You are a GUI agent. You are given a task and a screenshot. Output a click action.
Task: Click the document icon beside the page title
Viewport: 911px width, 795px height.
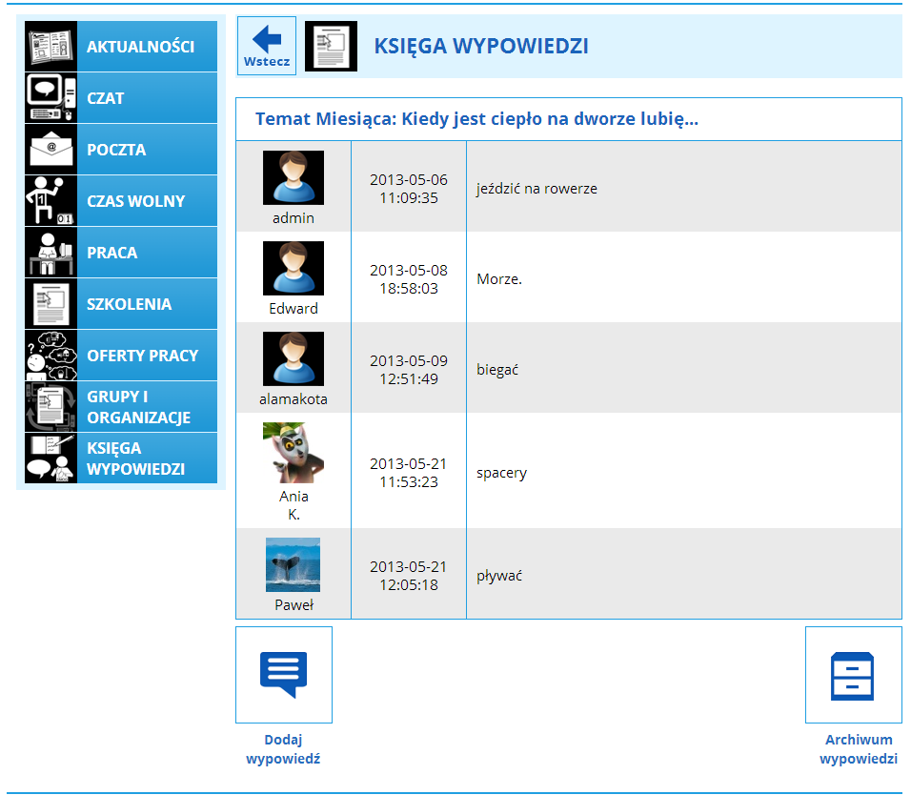pyautogui.click(x=332, y=46)
